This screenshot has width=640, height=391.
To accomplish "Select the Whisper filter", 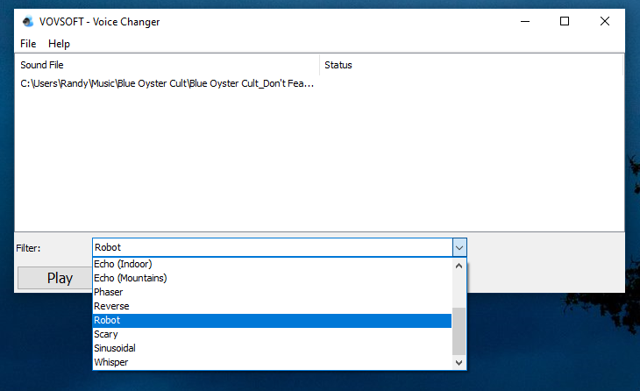I will [x=273, y=362].
